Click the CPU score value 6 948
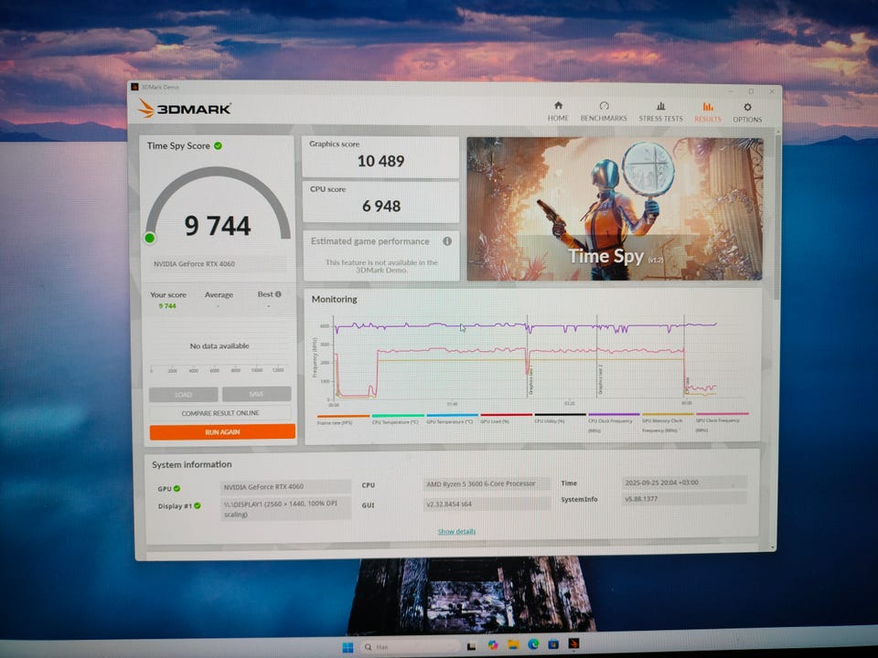The width and height of the screenshot is (878, 658). pos(381,206)
